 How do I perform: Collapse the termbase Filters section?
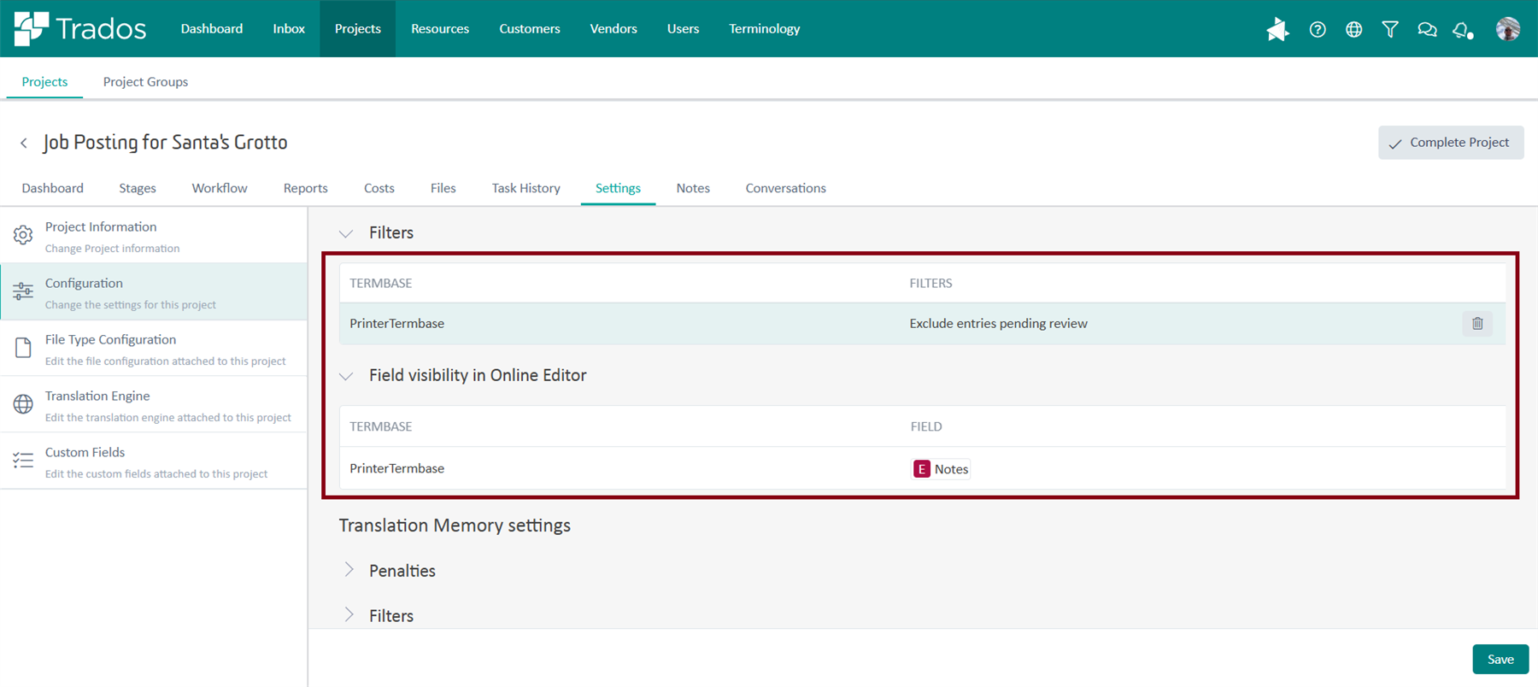346,233
